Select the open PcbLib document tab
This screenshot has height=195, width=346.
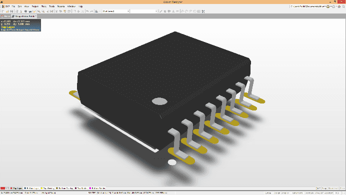click(x=24, y=16)
